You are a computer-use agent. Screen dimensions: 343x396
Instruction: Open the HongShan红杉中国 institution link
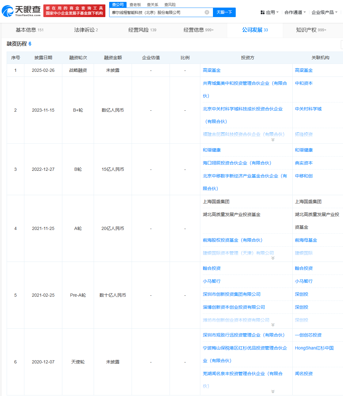[314, 348]
